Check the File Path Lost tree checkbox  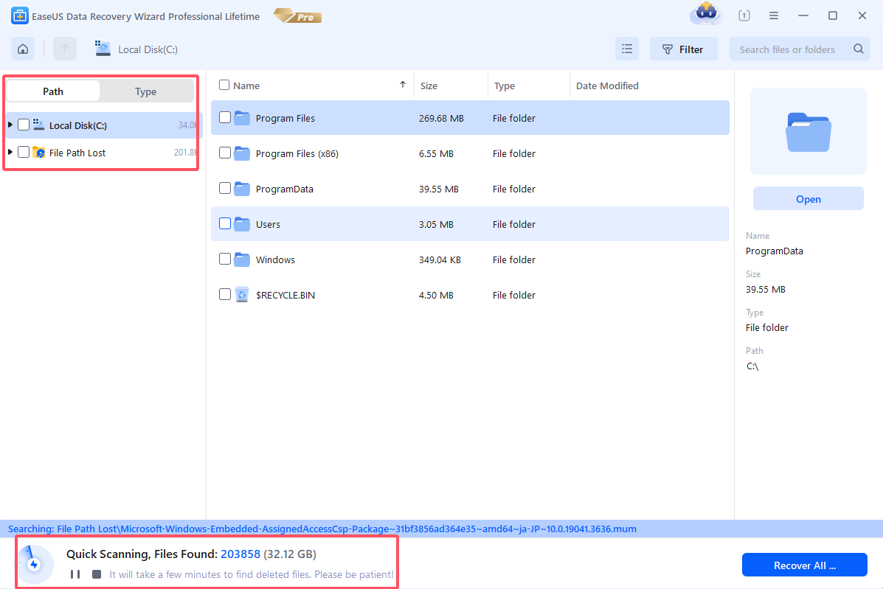coord(23,152)
